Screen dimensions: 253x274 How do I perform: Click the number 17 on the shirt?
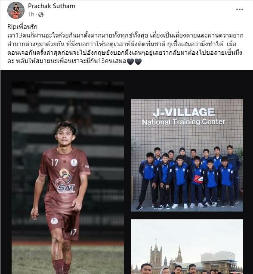point(55,163)
